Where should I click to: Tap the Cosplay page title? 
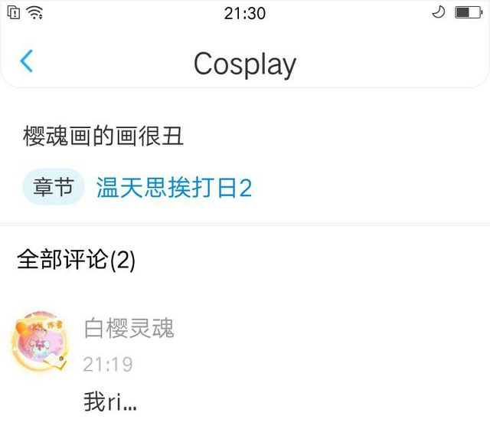pos(245,64)
